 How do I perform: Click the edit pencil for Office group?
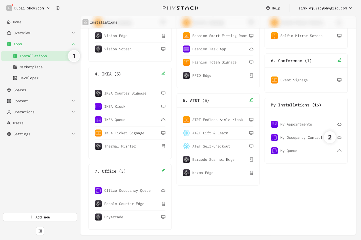(163, 170)
